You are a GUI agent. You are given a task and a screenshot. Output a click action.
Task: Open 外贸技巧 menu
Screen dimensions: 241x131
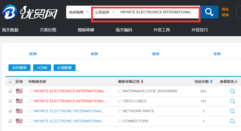point(200,30)
